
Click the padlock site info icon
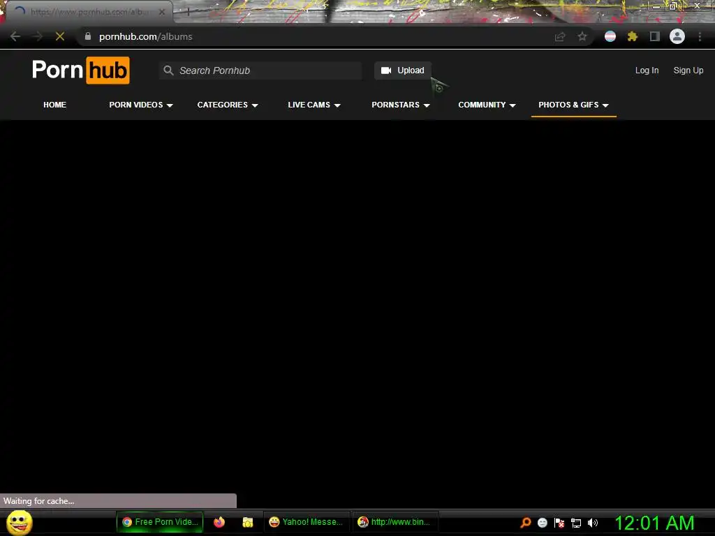[x=88, y=36]
